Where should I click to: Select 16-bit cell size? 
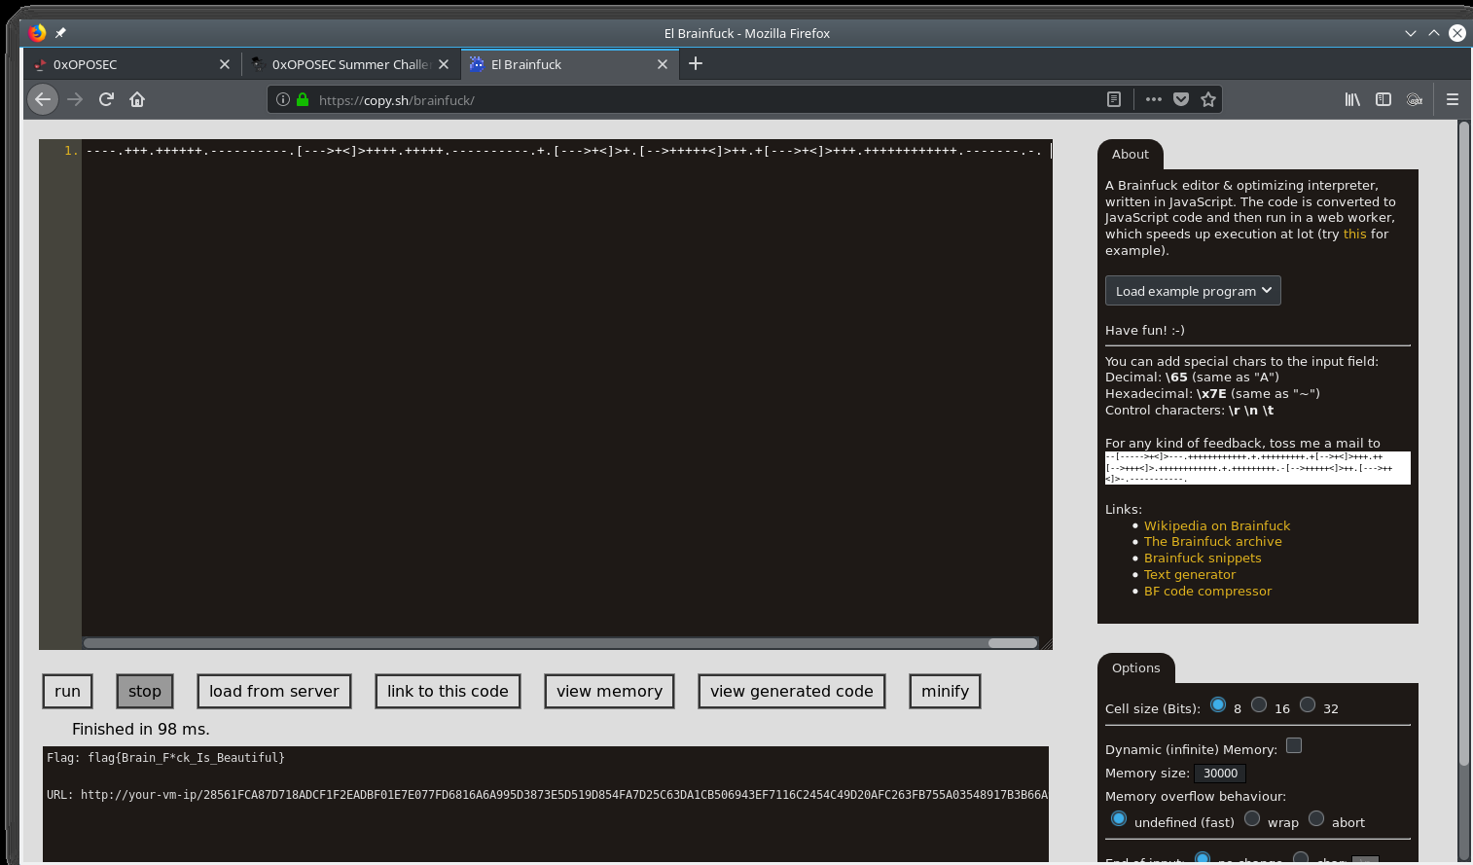(1259, 705)
